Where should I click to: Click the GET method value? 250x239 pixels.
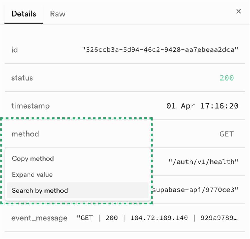pyautogui.click(x=227, y=134)
